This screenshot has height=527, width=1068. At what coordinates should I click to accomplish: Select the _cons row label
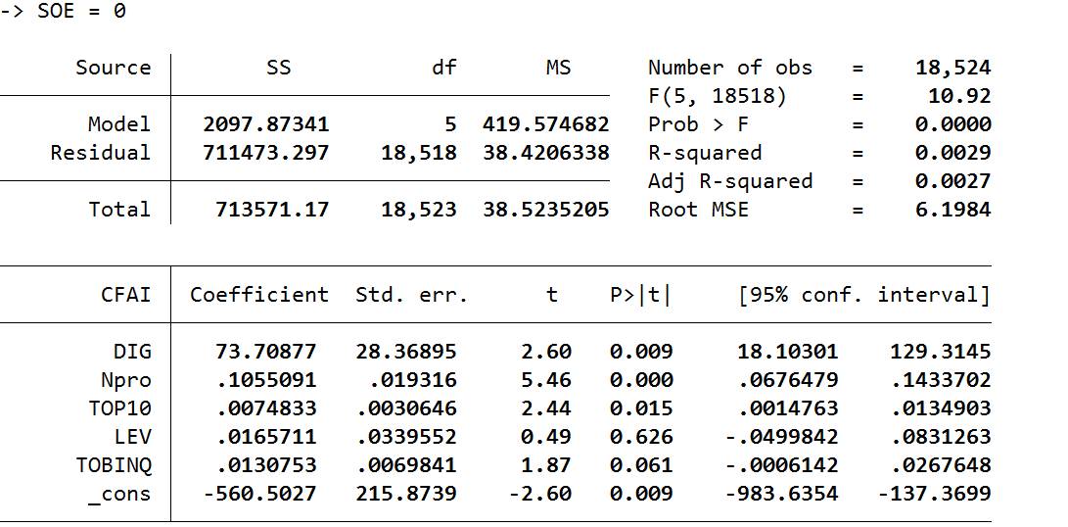119,494
